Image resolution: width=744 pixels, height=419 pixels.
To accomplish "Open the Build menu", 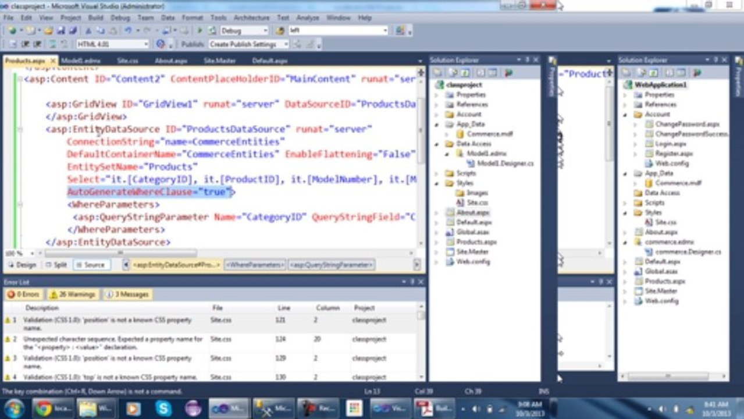I will [x=95, y=18].
